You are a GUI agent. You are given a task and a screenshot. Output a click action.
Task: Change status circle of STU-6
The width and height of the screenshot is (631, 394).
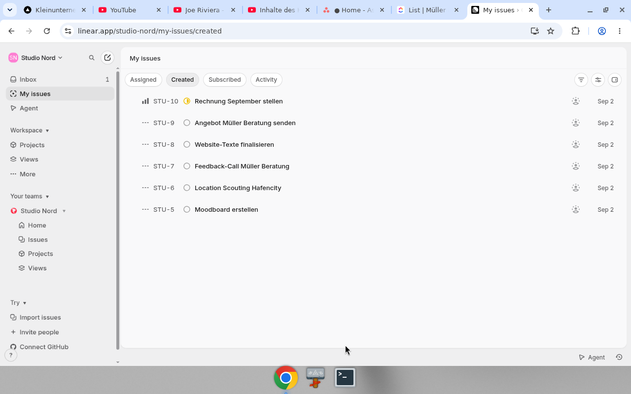pyautogui.click(x=187, y=188)
